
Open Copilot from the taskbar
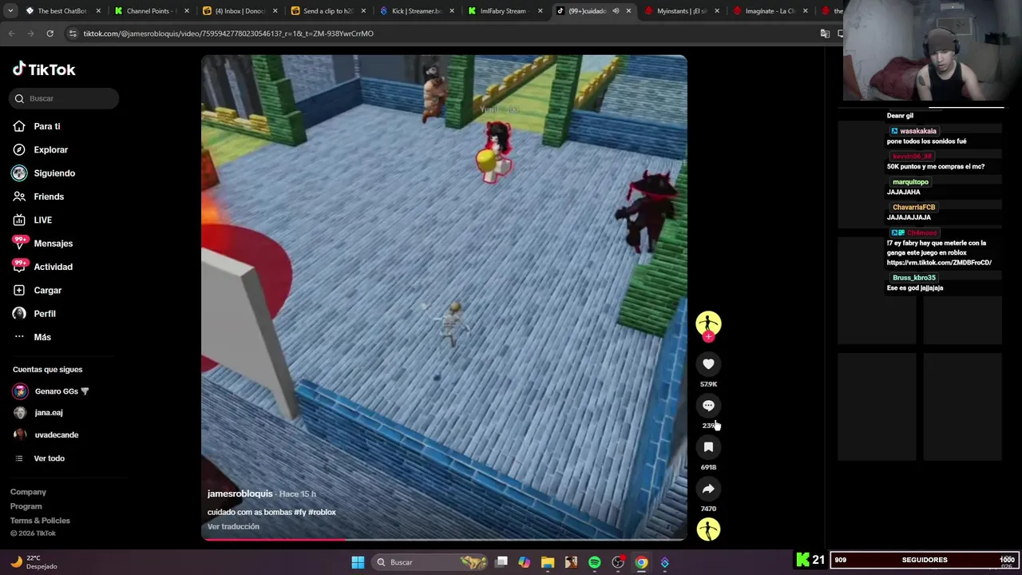[x=524, y=562]
